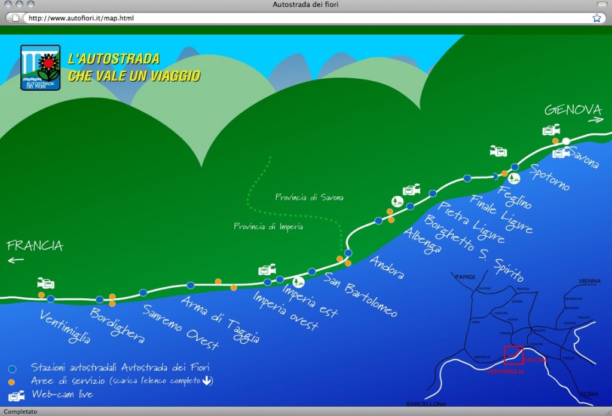Click the picnic area icon above Albenga
The height and width of the screenshot is (416, 612).
[x=396, y=201]
